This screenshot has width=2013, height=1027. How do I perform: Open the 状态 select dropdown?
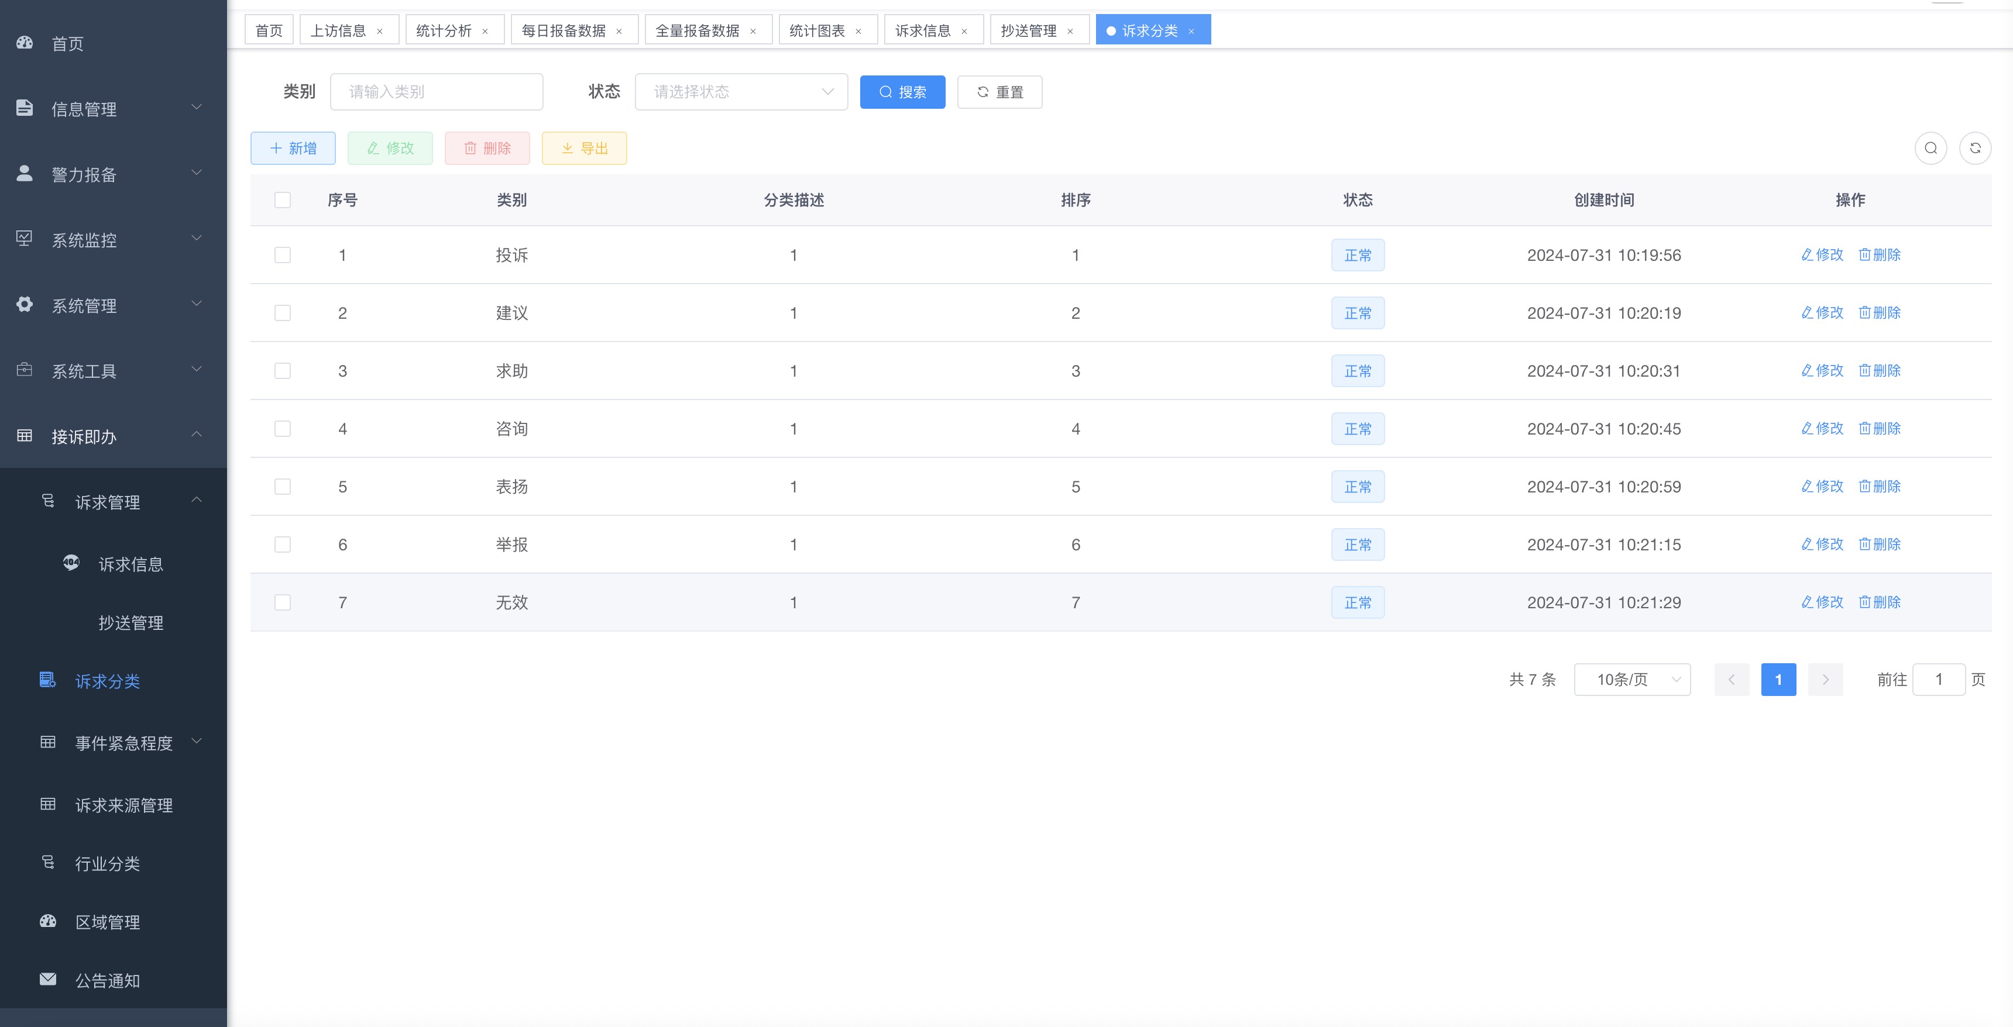741,92
